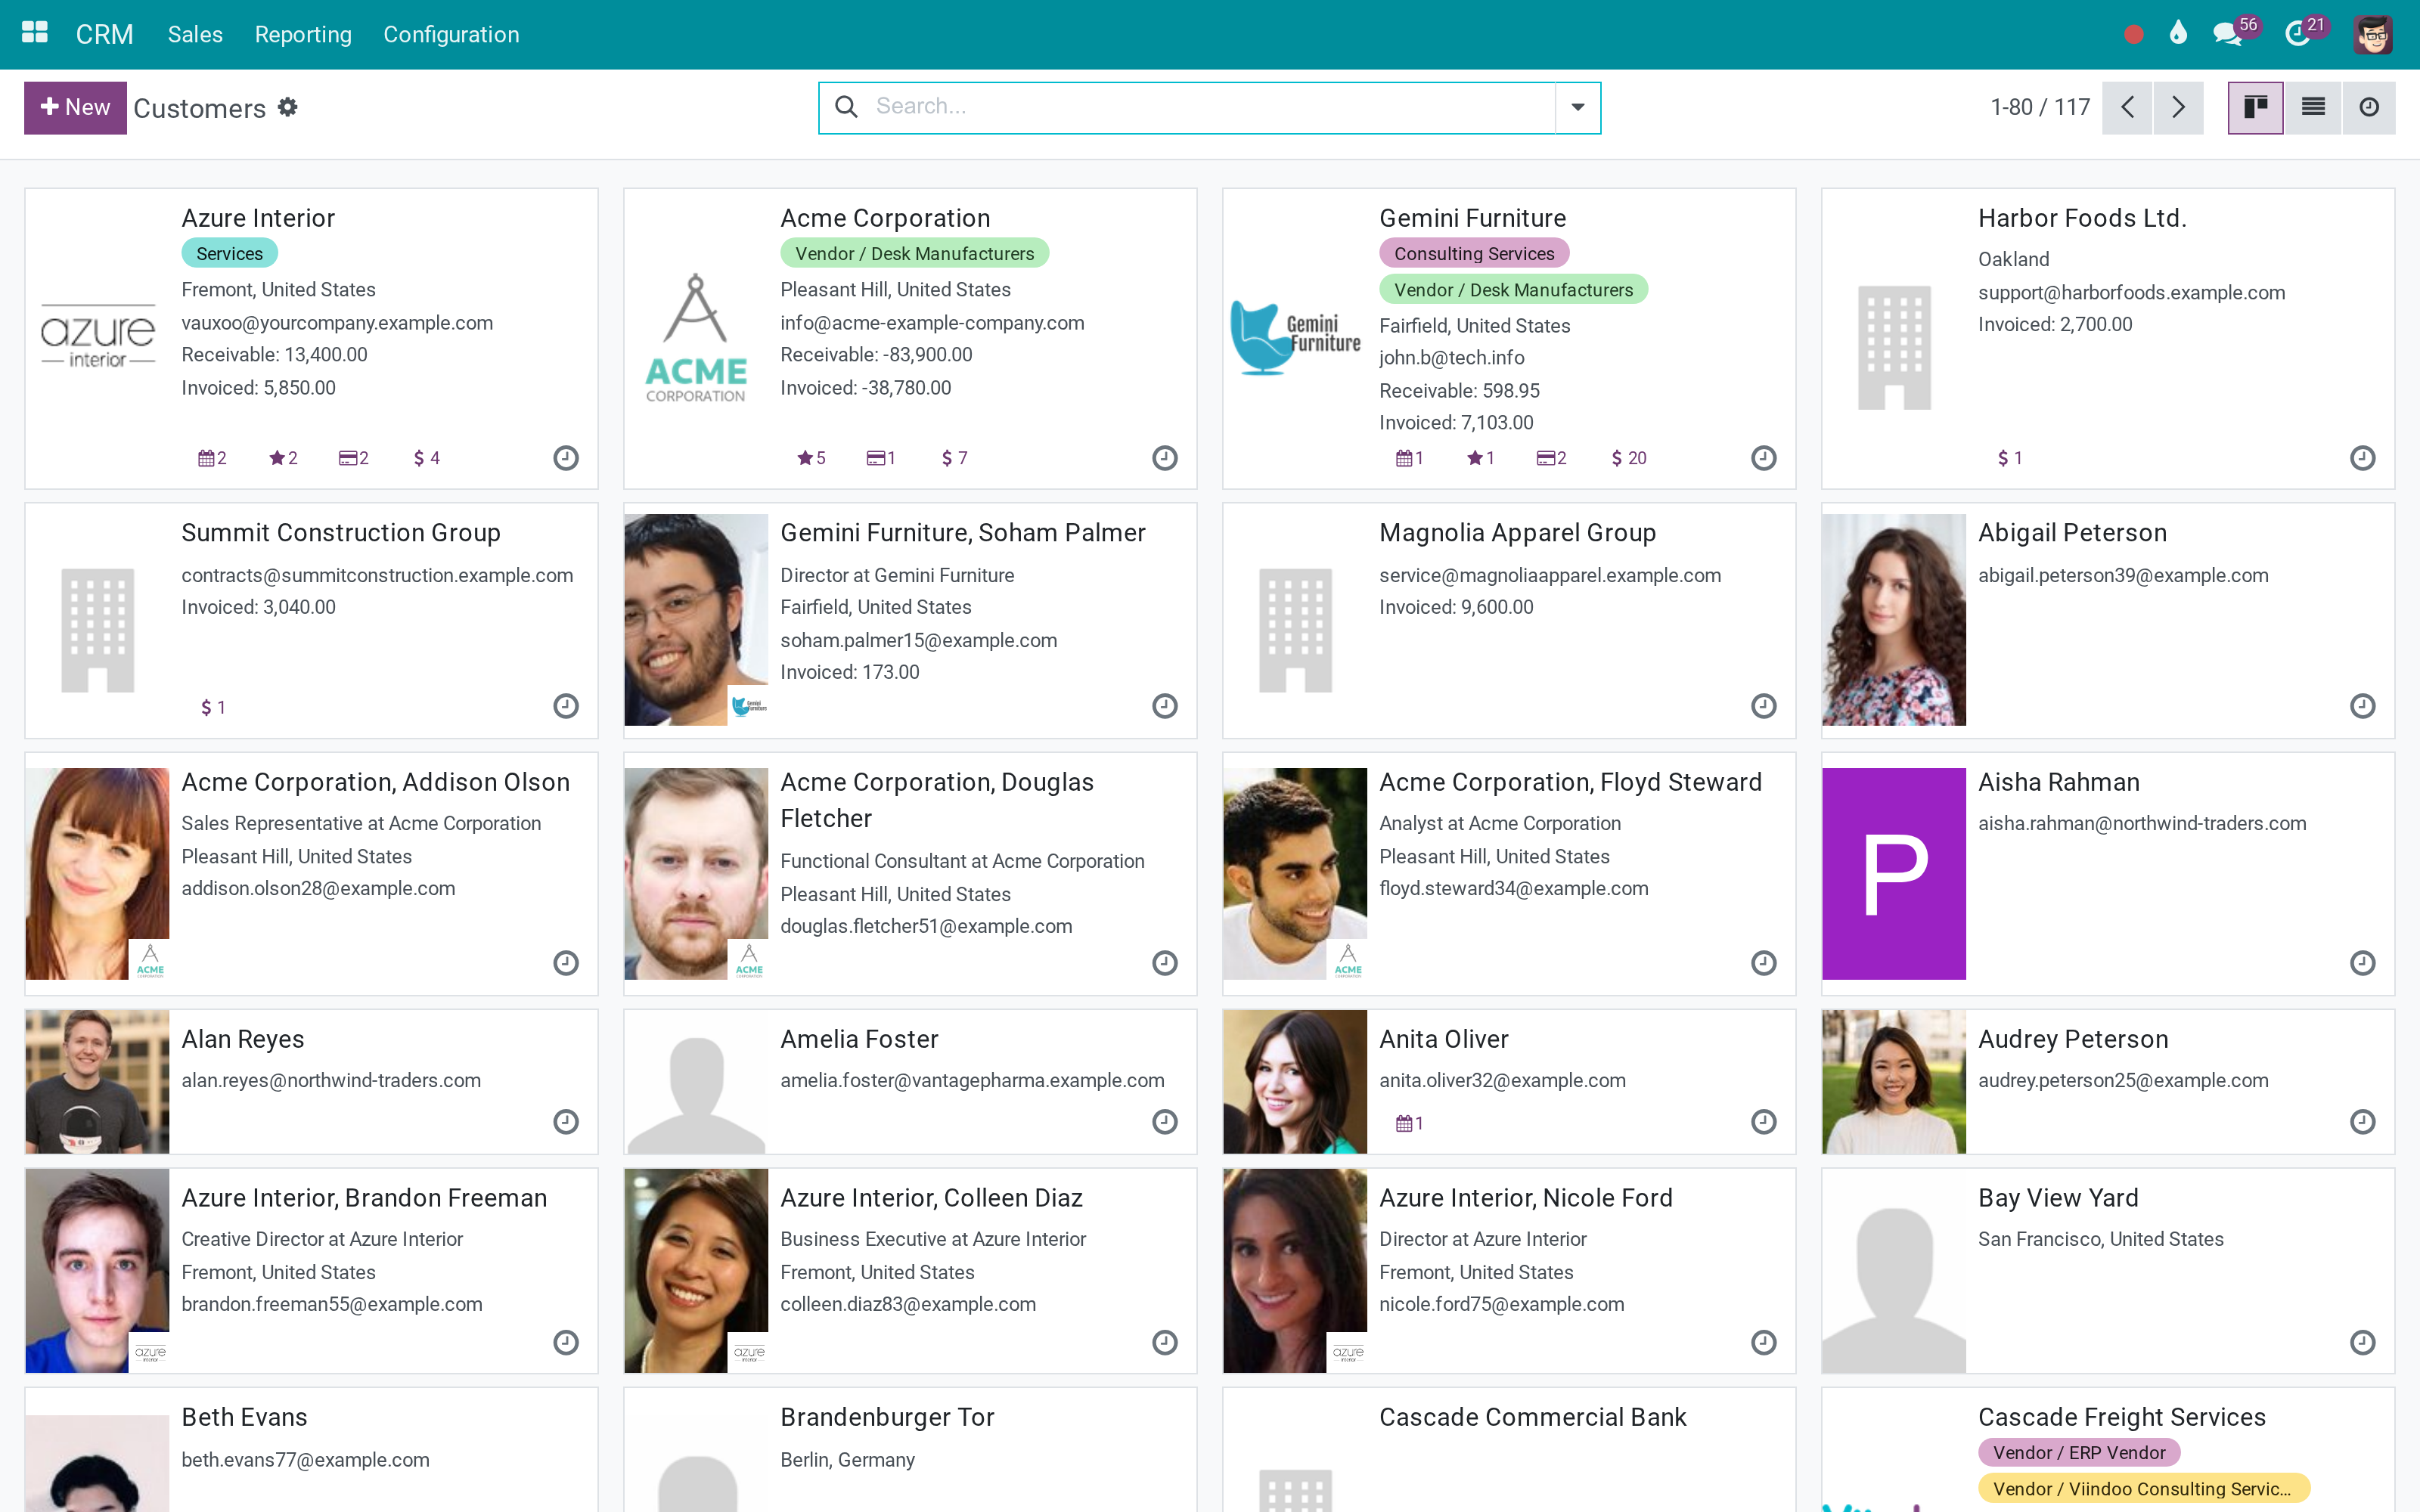Open the droplet debug icon
2420x1512 pixels.
(x=2178, y=34)
